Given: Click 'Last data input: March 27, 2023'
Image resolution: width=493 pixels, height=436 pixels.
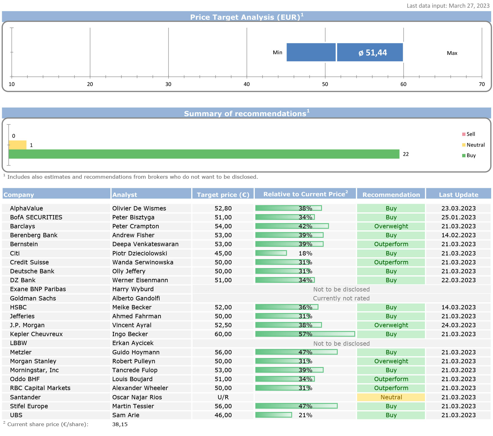Looking at the screenshot, I should point(448,6).
